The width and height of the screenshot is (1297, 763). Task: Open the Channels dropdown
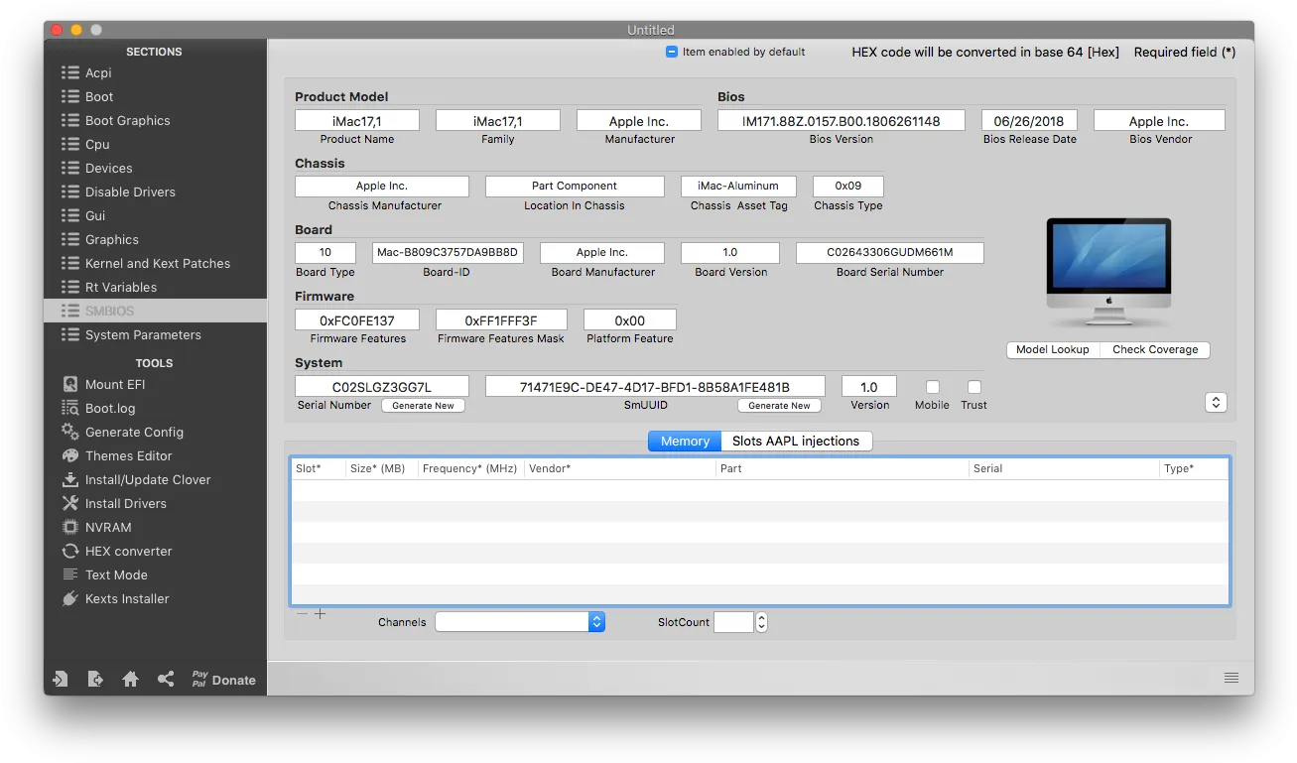point(520,622)
